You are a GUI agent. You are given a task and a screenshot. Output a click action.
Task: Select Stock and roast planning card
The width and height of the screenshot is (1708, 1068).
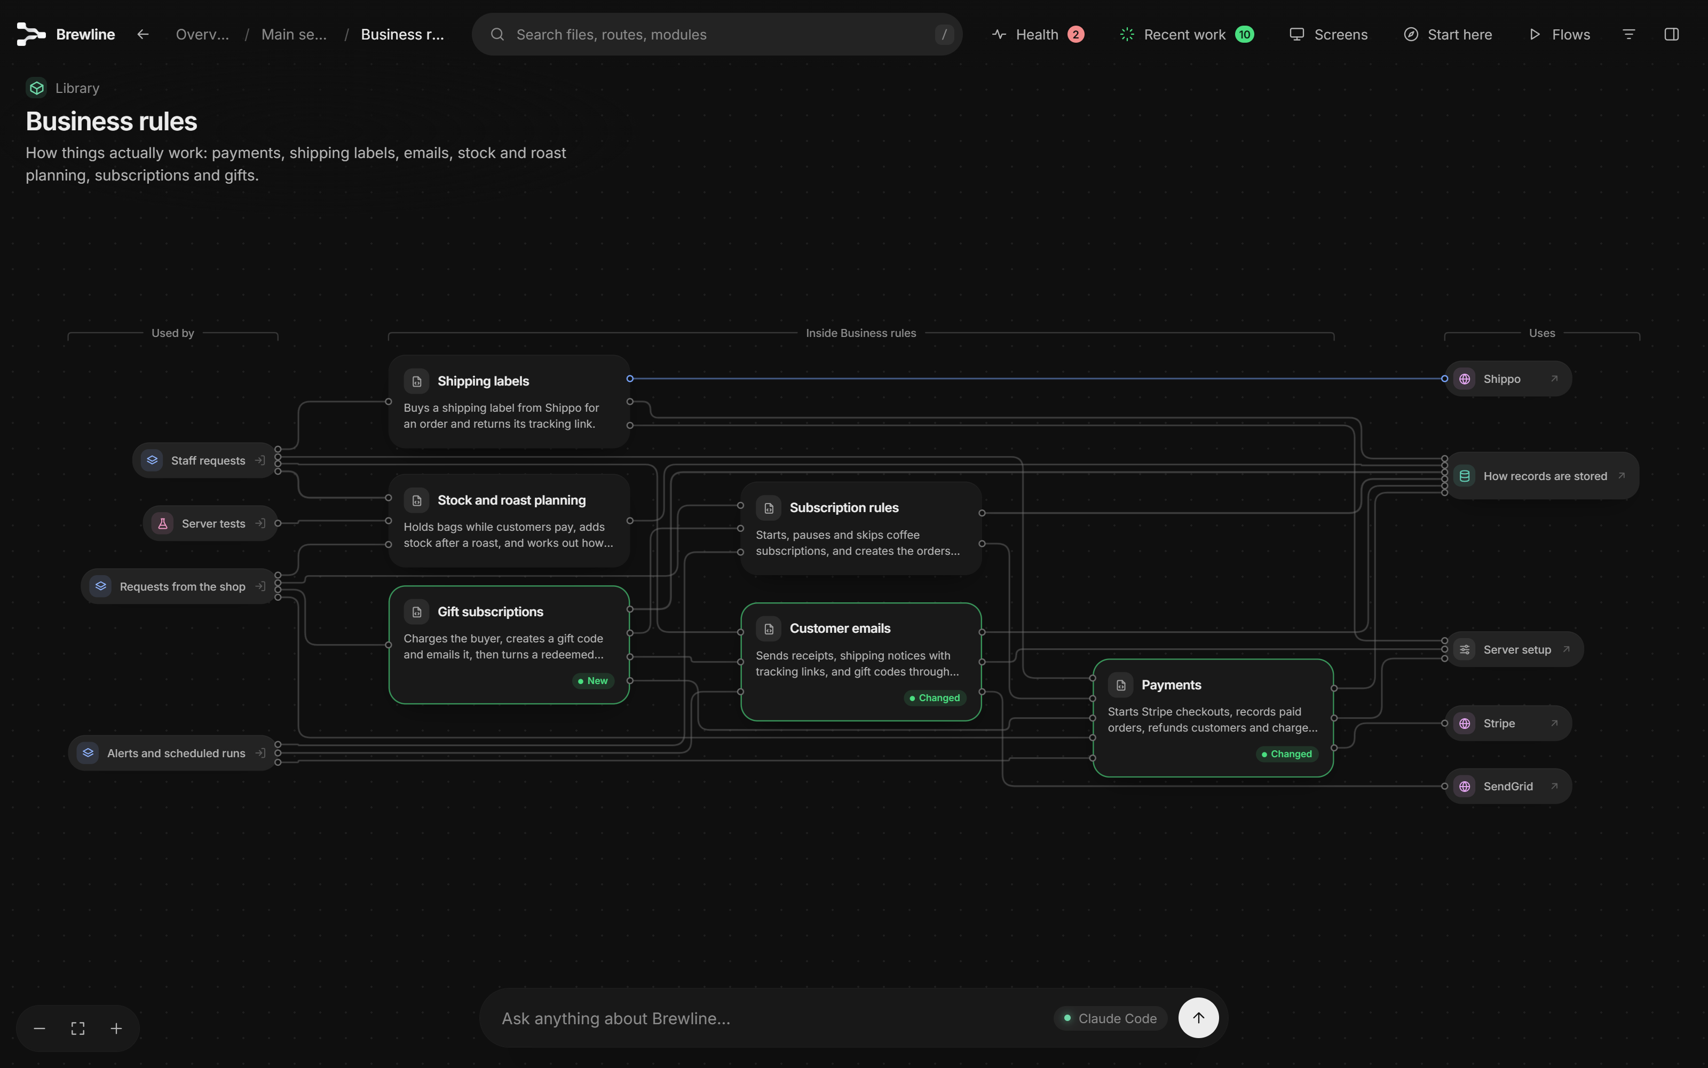509,521
